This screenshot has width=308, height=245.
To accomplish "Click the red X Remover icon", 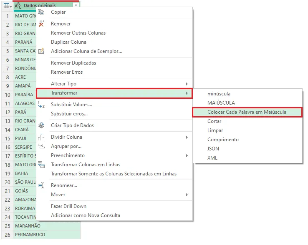I will point(41,24).
